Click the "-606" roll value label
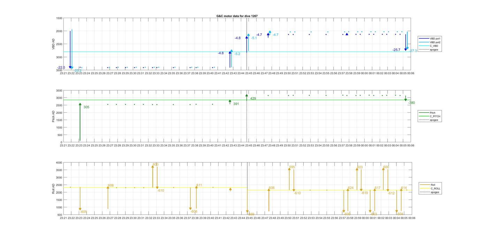This screenshot has height=241, width=488. (x=194, y=211)
